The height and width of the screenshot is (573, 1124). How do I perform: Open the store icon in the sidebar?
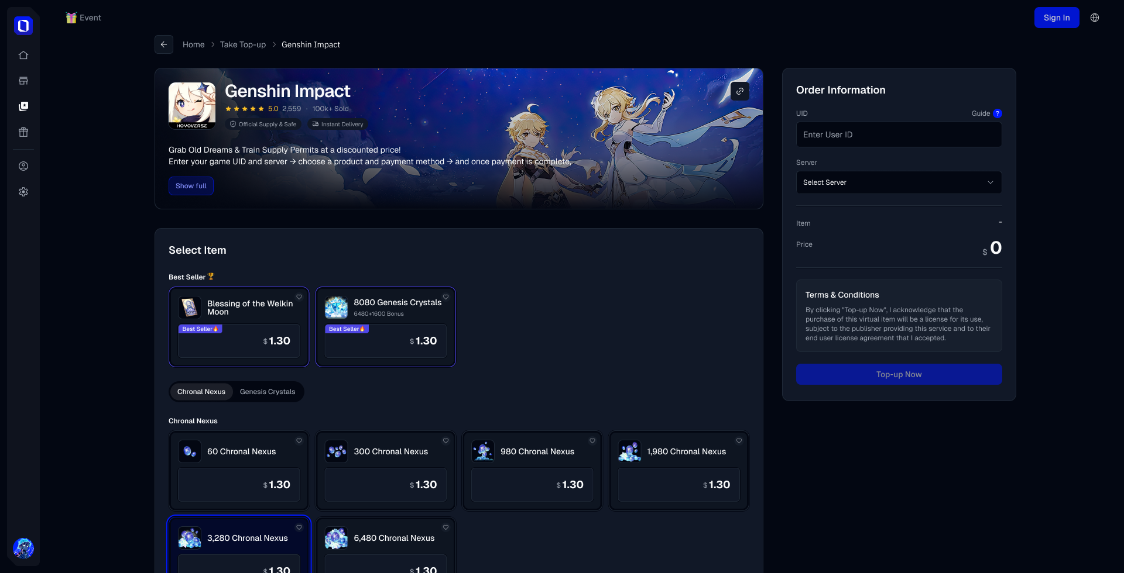[x=23, y=81]
